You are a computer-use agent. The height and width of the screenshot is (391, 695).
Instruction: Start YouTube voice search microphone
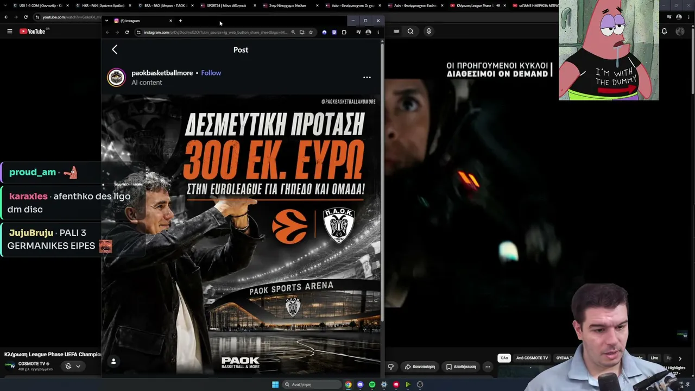[x=428, y=31]
